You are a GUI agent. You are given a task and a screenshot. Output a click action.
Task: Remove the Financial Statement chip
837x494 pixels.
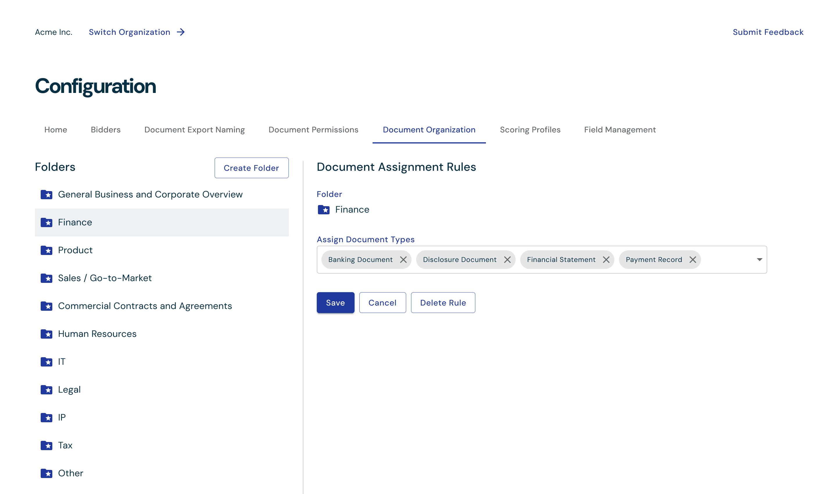pyautogui.click(x=606, y=260)
